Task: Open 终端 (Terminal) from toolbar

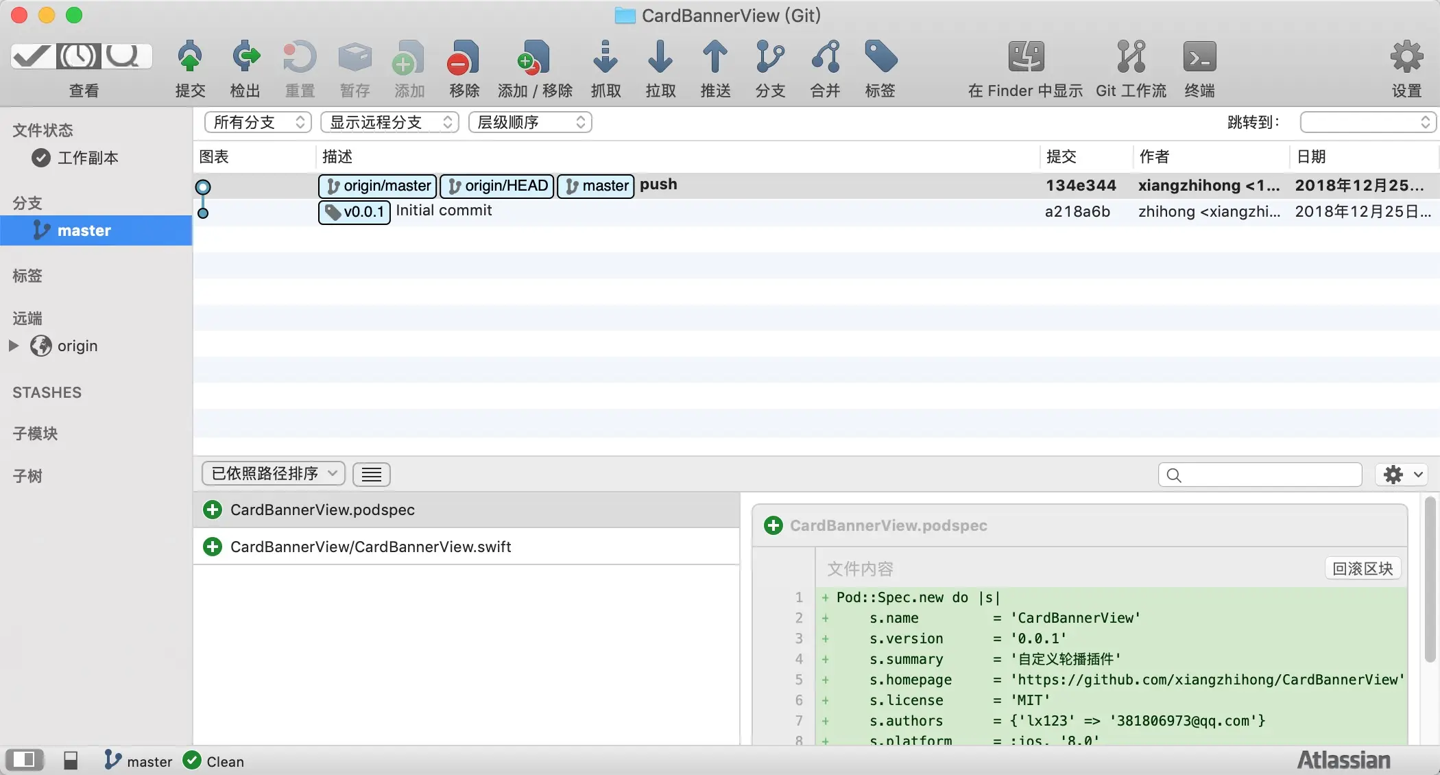Action: pos(1199,58)
